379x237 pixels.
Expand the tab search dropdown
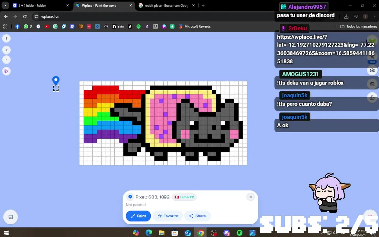click(x=5, y=5)
